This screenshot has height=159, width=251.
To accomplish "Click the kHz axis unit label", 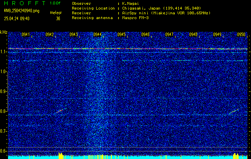I will coord(4,32).
